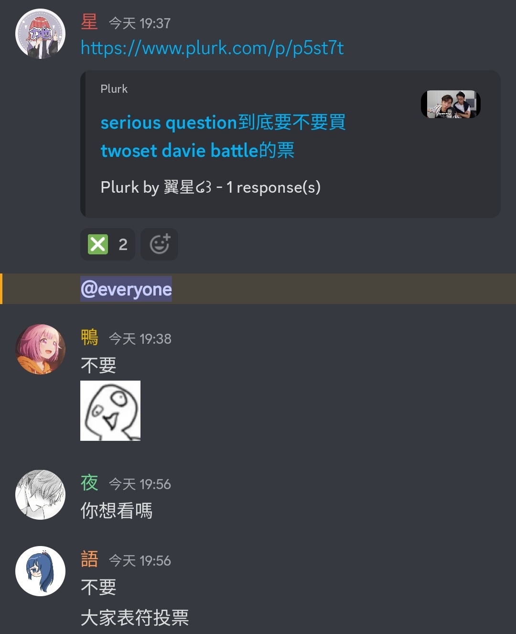Click the @everyone mention
This screenshot has height=634, width=516.
click(x=126, y=289)
